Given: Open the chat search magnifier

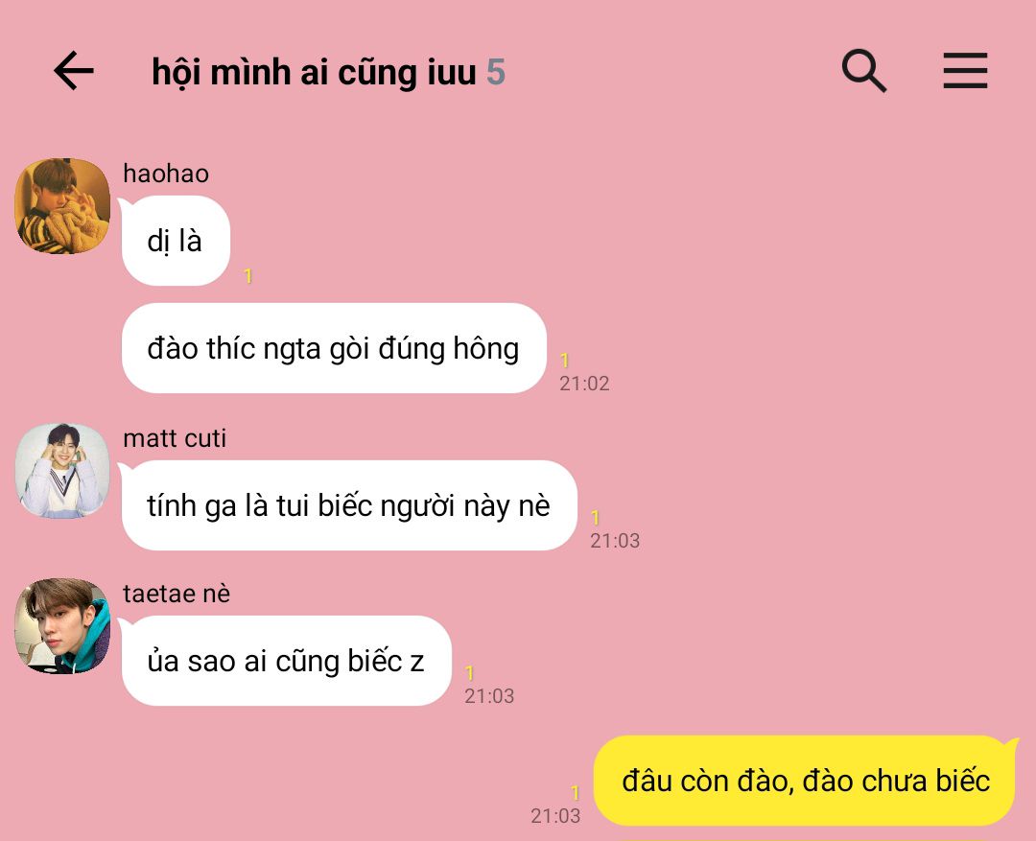Looking at the screenshot, I should point(863,70).
